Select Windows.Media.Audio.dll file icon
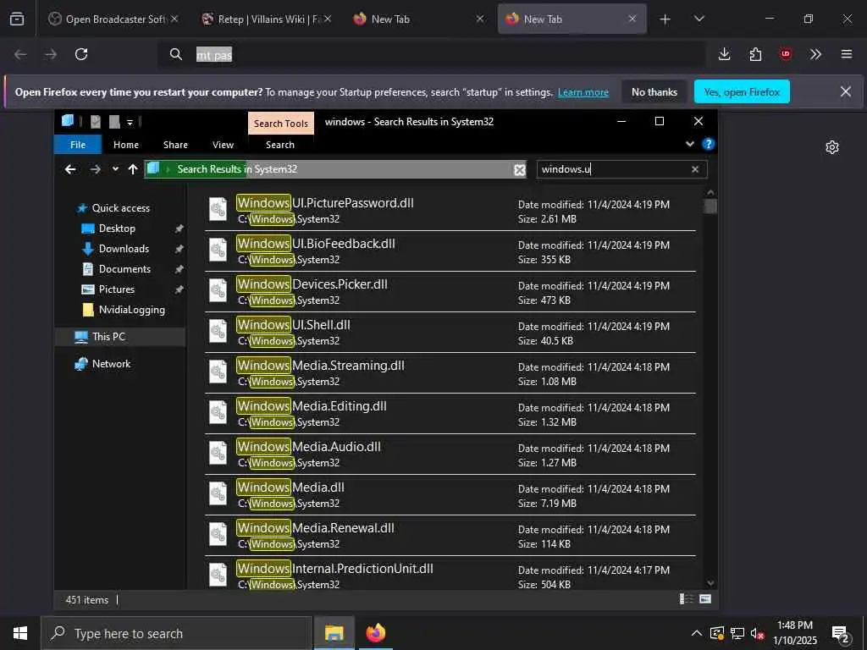The width and height of the screenshot is (867, 650). [218, 454]
